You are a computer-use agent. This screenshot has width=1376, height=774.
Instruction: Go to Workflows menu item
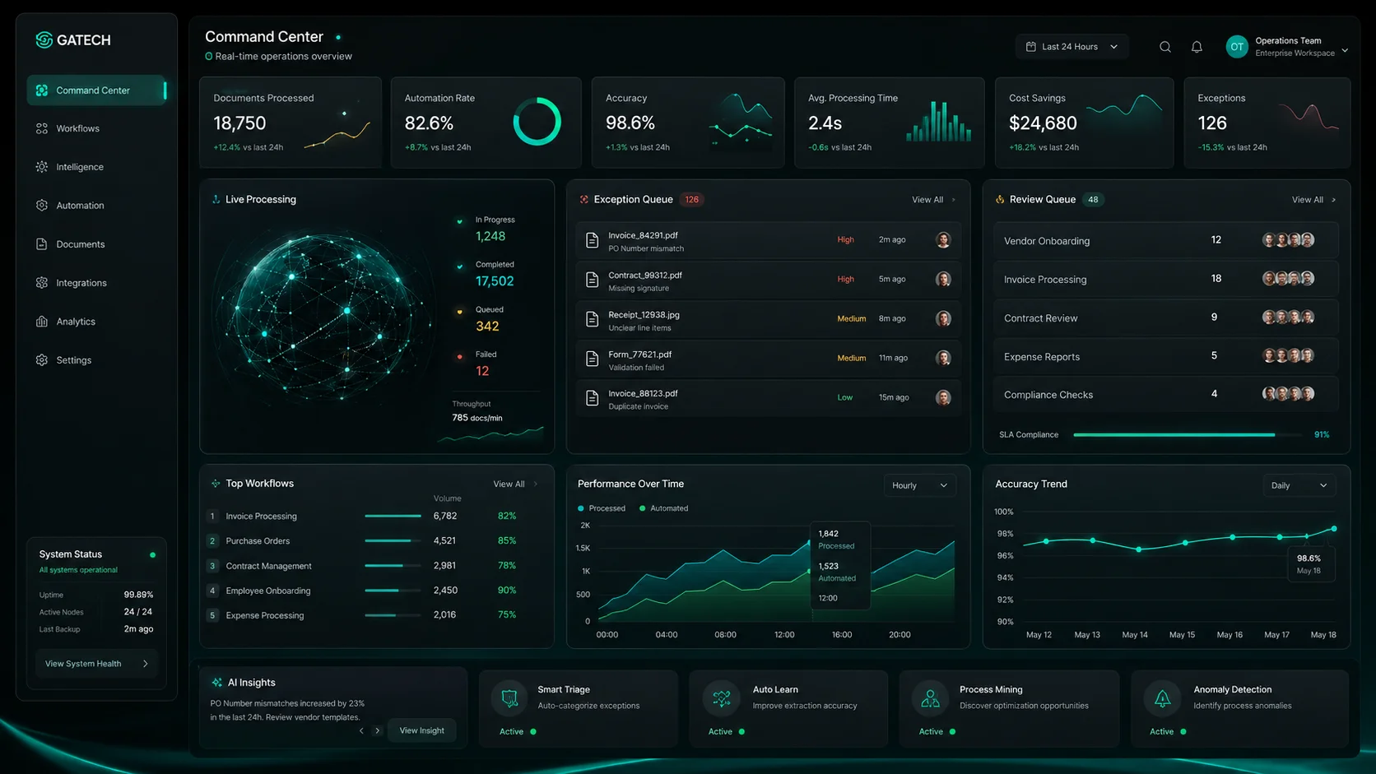tap(77, 128)
